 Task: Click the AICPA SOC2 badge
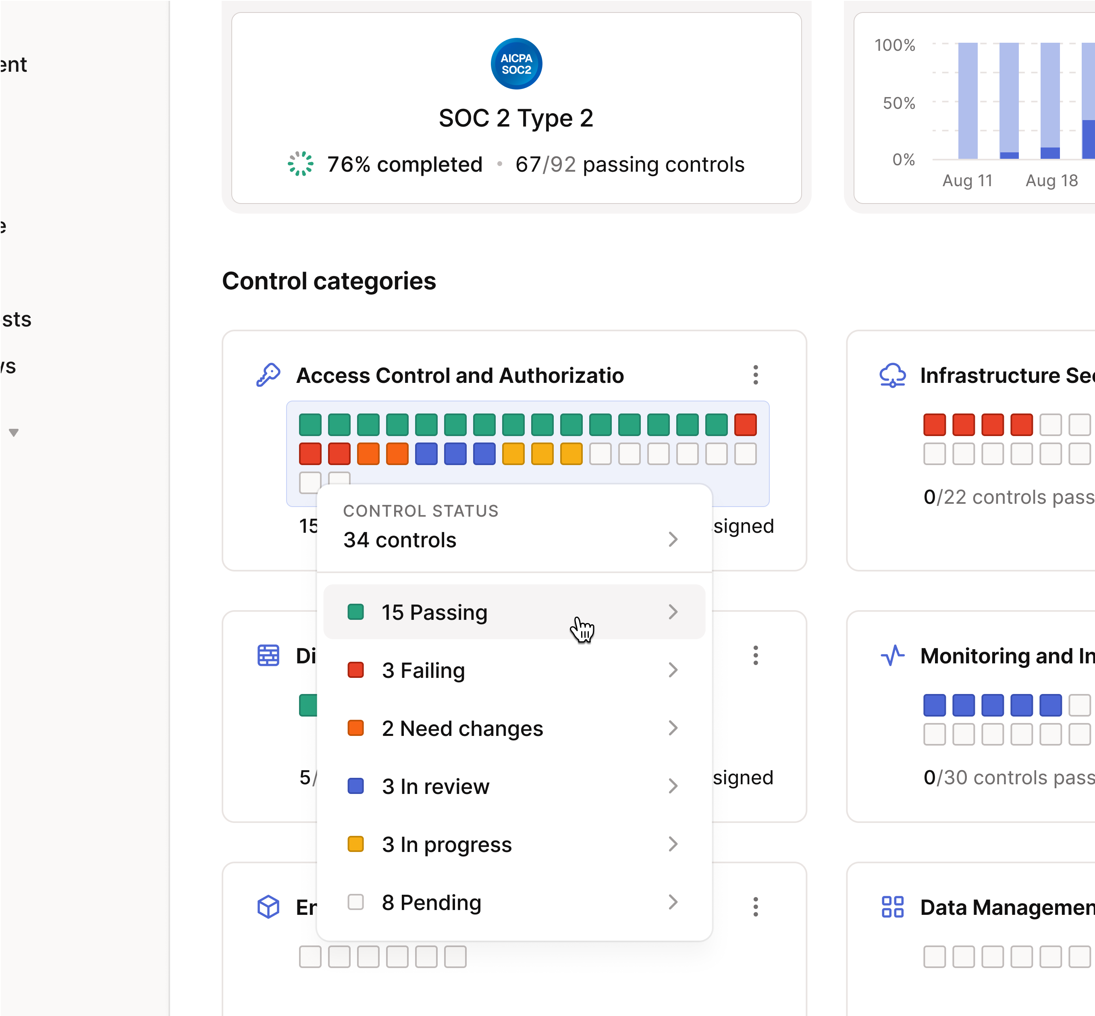point(516,64)
